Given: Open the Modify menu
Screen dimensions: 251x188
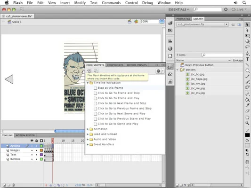Looking at the screenshot, I should point(80,3).
